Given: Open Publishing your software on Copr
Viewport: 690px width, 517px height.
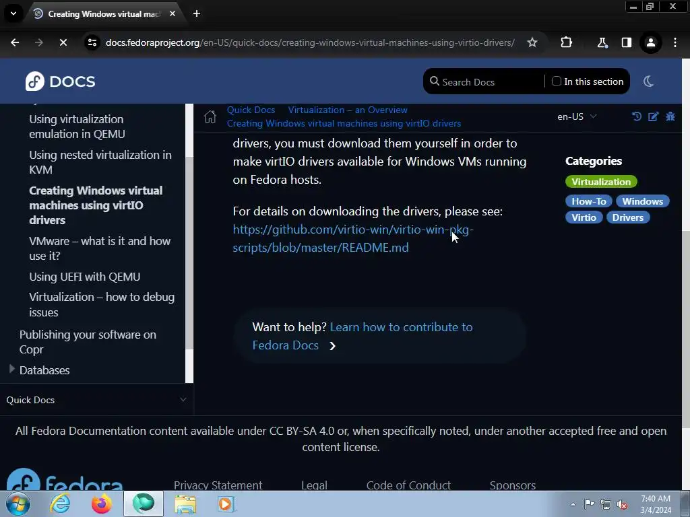Looking at the screenshot, I should coord(88,342).
